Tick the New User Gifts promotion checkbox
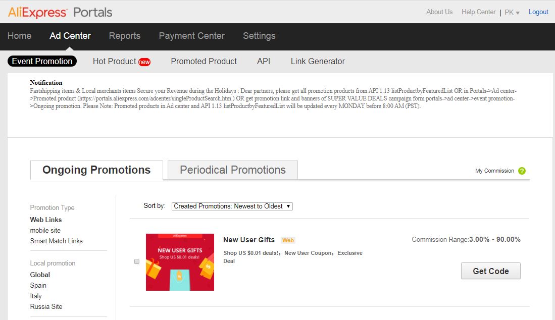The width and height of the screenshot is (555, 320). 137,261
